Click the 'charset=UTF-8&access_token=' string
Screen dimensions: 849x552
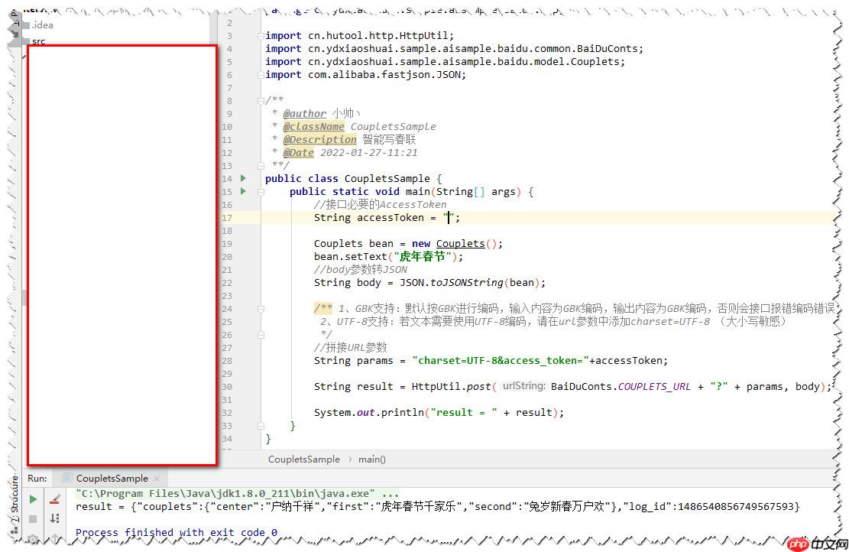click(x=501, y=361)
